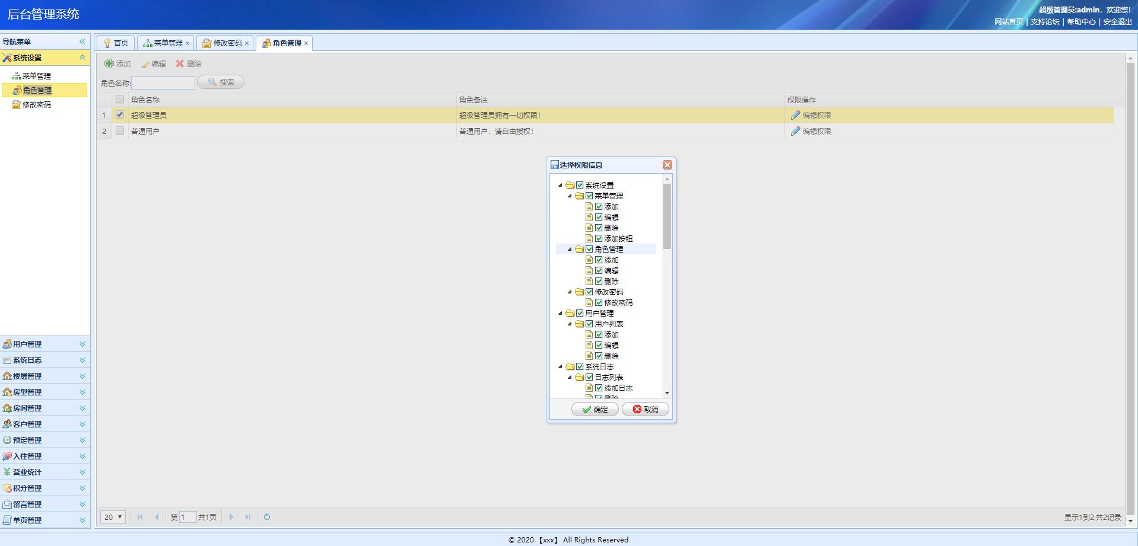Click the 角色名称 search input field
Image resolution: width=1138 pixels, height=546 pixels.
[163, 83]
